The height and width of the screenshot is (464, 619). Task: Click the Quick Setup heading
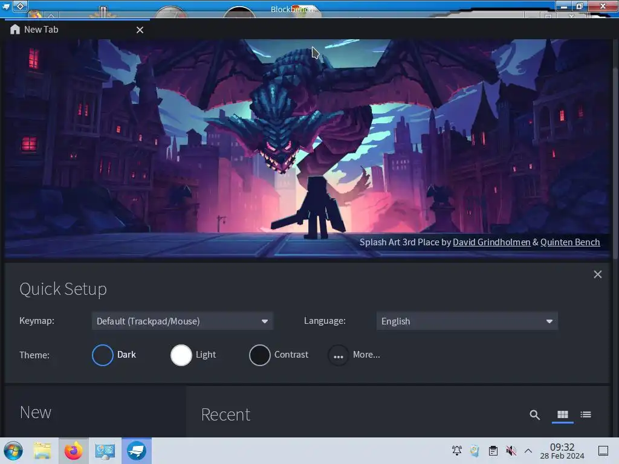point(63,289)
